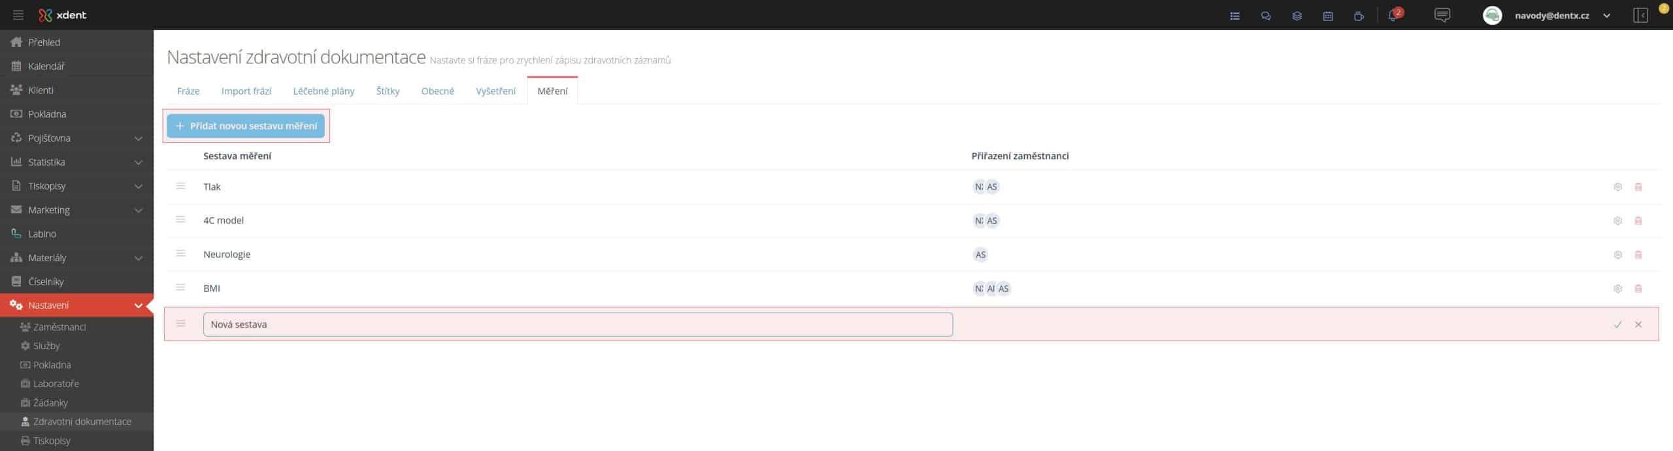Open settings gear for BMI row
1673x451 pixels.
point(1617,289)
